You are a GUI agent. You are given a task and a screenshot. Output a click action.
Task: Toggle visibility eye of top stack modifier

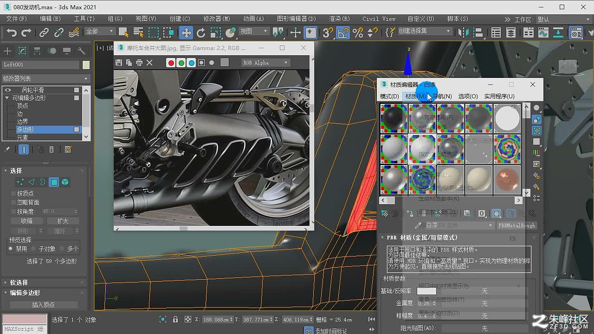(8, 90)
